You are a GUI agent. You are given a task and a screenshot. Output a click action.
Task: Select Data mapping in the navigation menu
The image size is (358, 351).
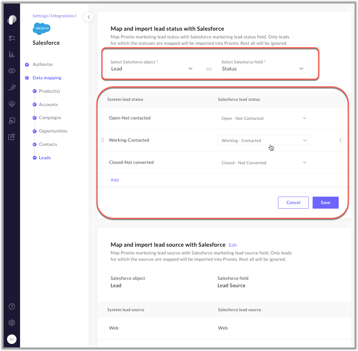point(48,78)
